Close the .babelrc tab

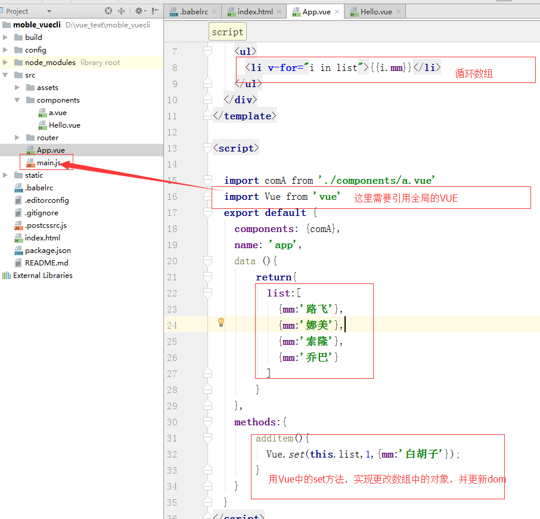pyautogui.click(x=214, y=12)
